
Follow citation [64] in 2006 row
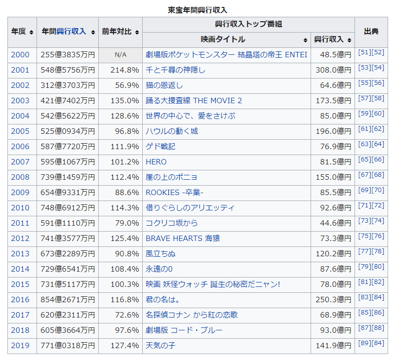click(x=378, y=144)
